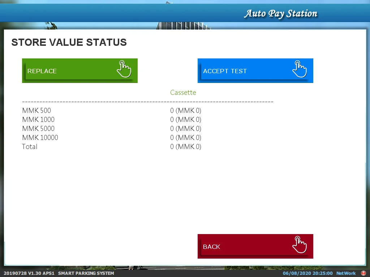
Task: Click the STORE VALUE STATUS heading
Action: [x=69, y=43]
